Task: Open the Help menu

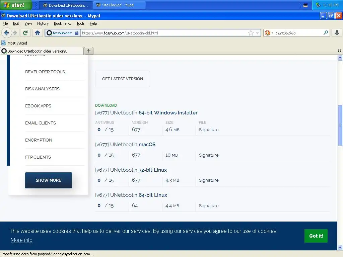Action: [x=93, y=23]
